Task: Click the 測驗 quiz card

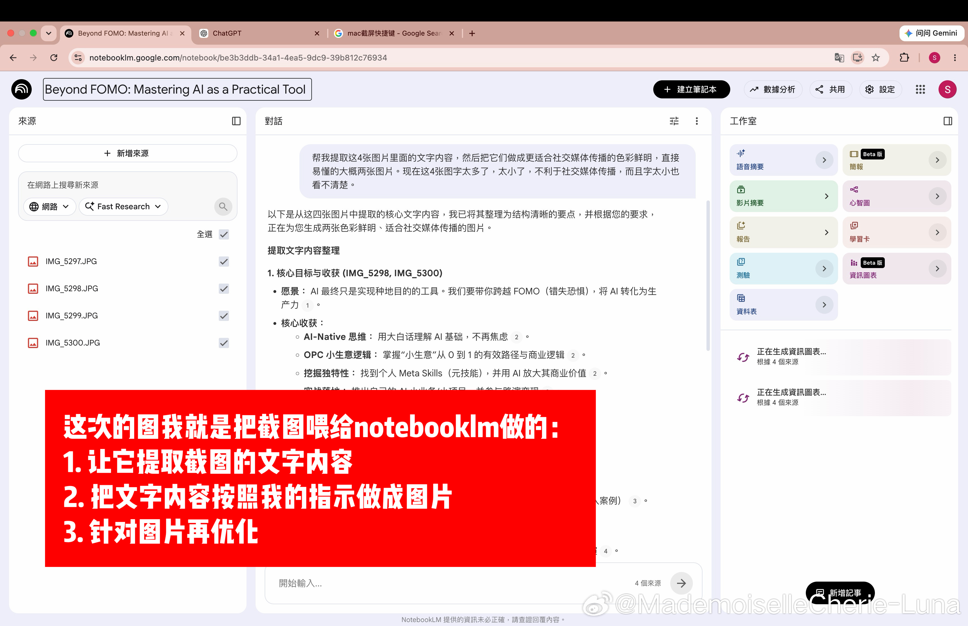Action: click(x=783, y=269)
